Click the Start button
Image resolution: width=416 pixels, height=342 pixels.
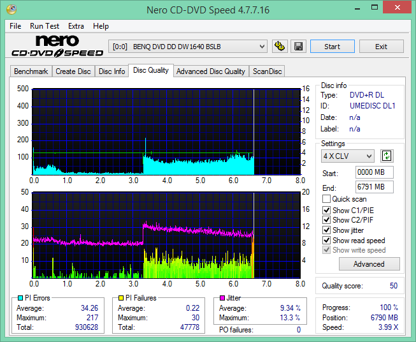[x=332, y=47]
